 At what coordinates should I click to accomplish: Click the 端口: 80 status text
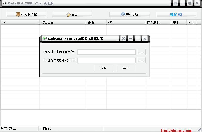point(45,129)
